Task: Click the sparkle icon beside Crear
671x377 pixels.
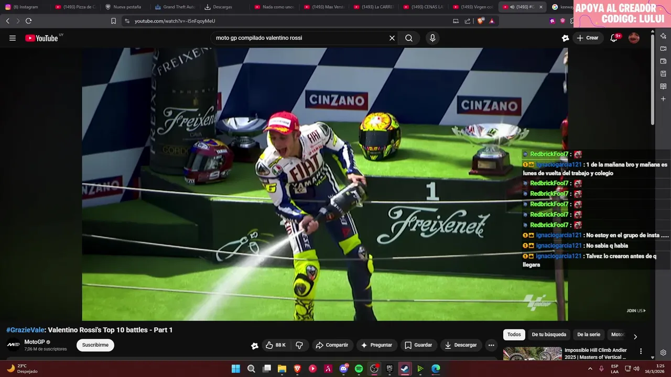Action: pos(565,38)
